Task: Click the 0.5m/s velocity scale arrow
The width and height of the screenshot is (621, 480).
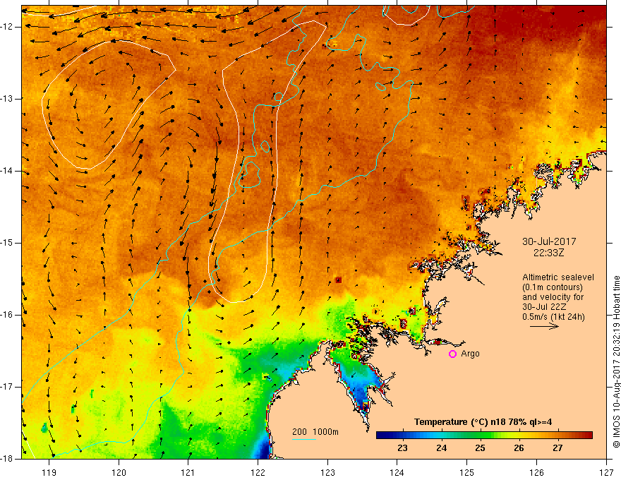Action: click(545, 326)
